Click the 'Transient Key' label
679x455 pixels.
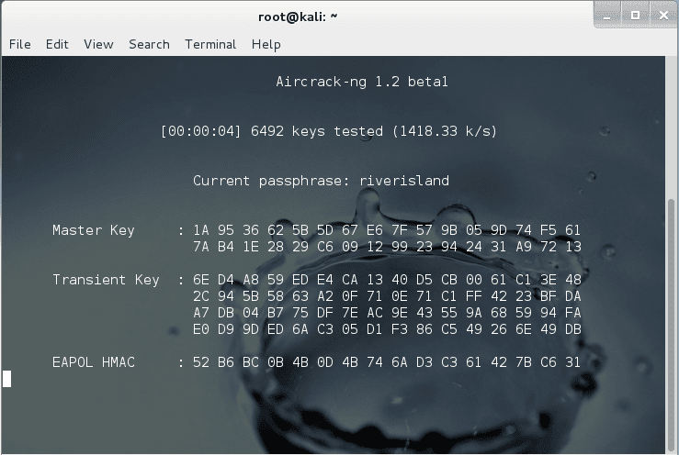click(106, 281)
